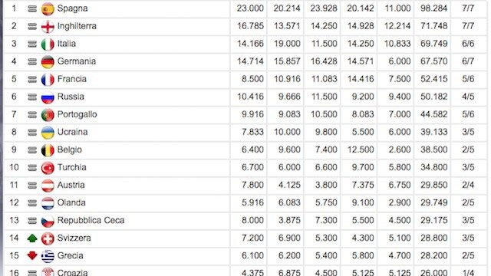Click Germania teams value 6/7
Viewport: 491px width, 276px height.
(x=468, y=61)
